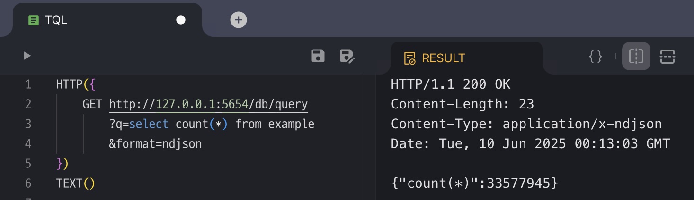Click the Content-Type header in results
694x200 pixels.
(x=526, y=124)
